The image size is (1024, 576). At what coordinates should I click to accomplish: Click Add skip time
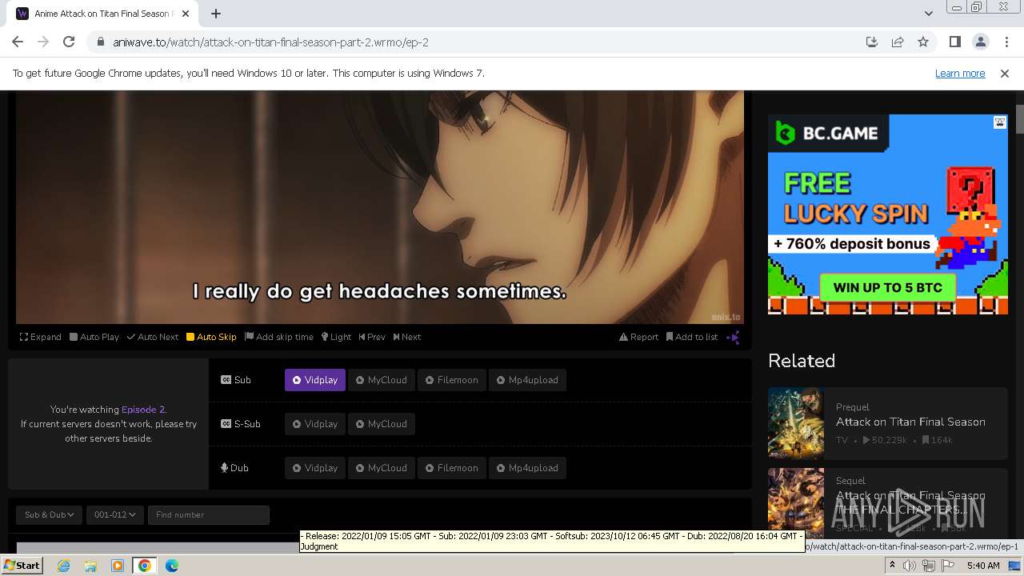[279, 337]
